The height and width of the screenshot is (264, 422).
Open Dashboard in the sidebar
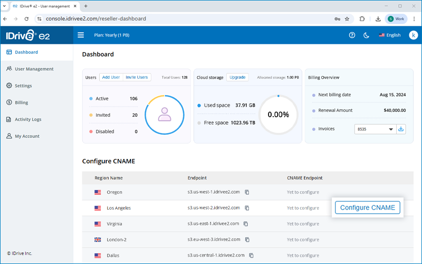[36, 52]
